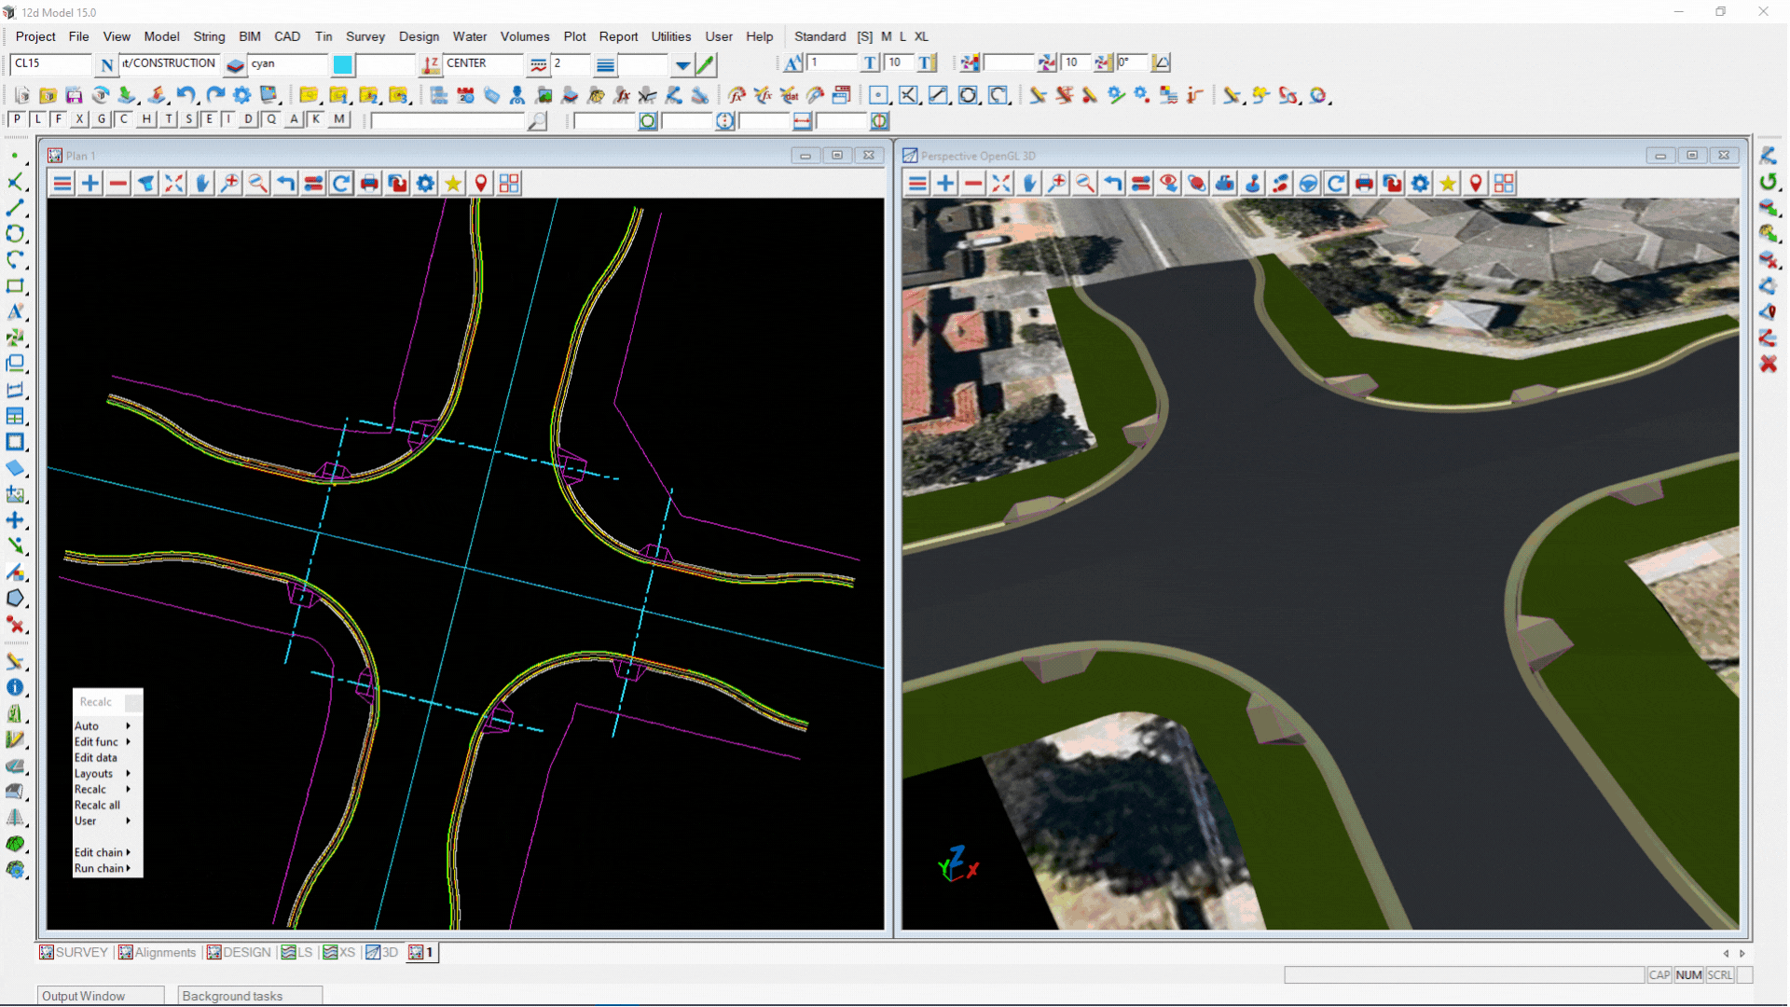
Task: Open the Background tasks panel
Action: click(x=233, y=996)
